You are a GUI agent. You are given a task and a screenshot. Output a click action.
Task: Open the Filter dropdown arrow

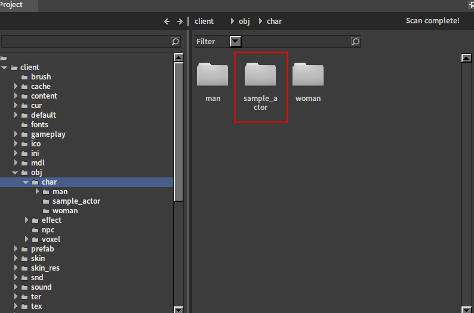tap(236, 42)
